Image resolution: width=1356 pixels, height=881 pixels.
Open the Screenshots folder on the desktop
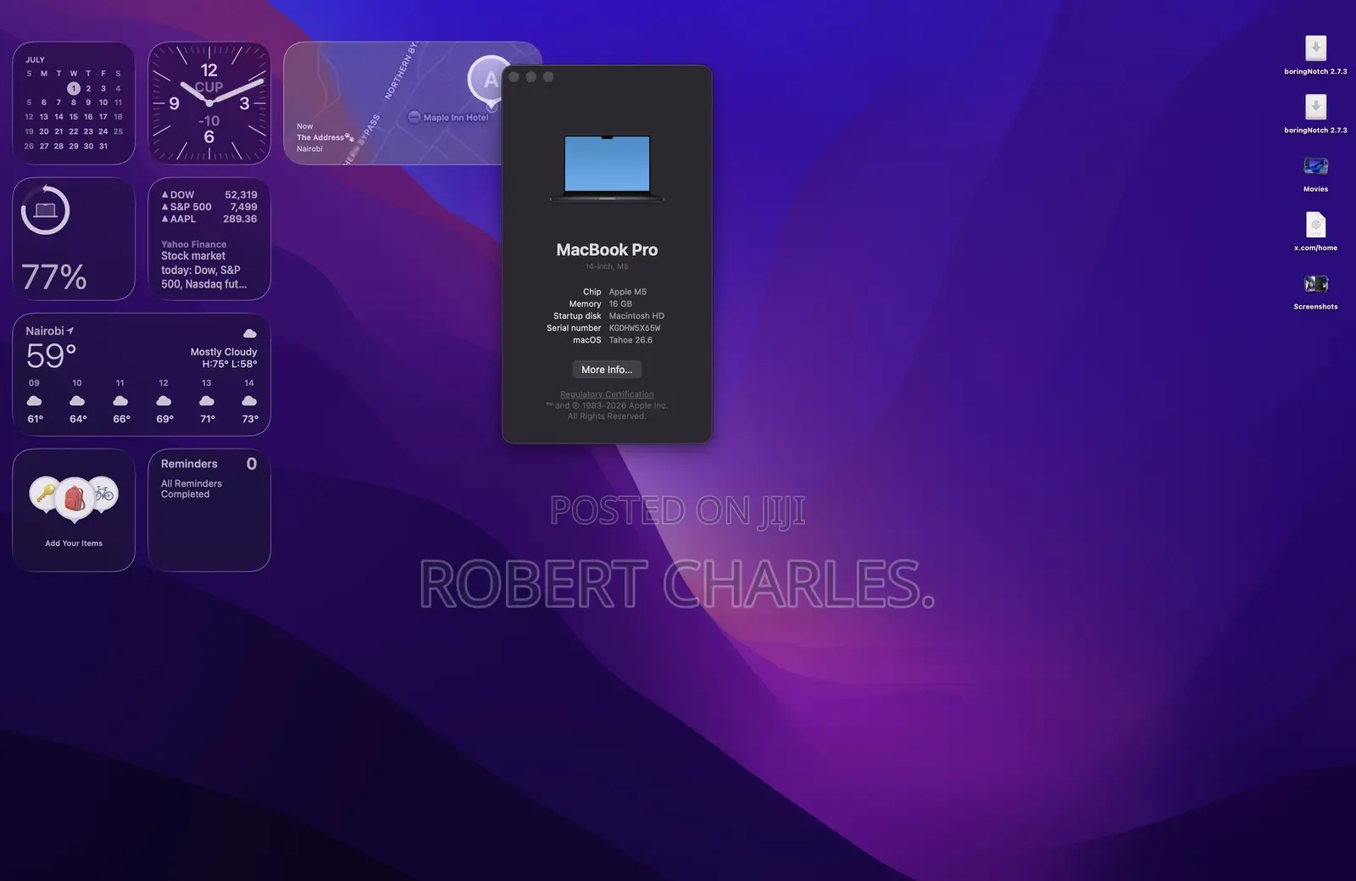[x=1315, y=284]
